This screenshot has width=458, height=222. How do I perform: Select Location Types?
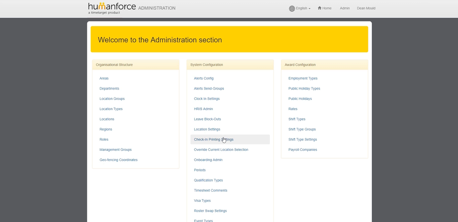(111, 109)
